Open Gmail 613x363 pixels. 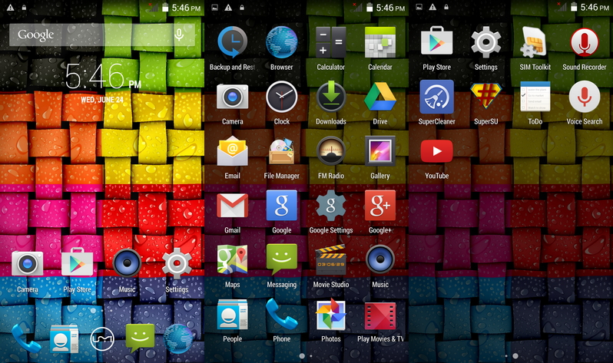coord(232,206)
